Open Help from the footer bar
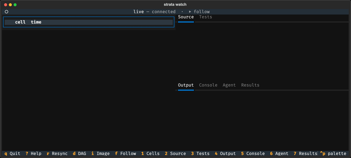The image size is (351, 158). tap(33, 154)
